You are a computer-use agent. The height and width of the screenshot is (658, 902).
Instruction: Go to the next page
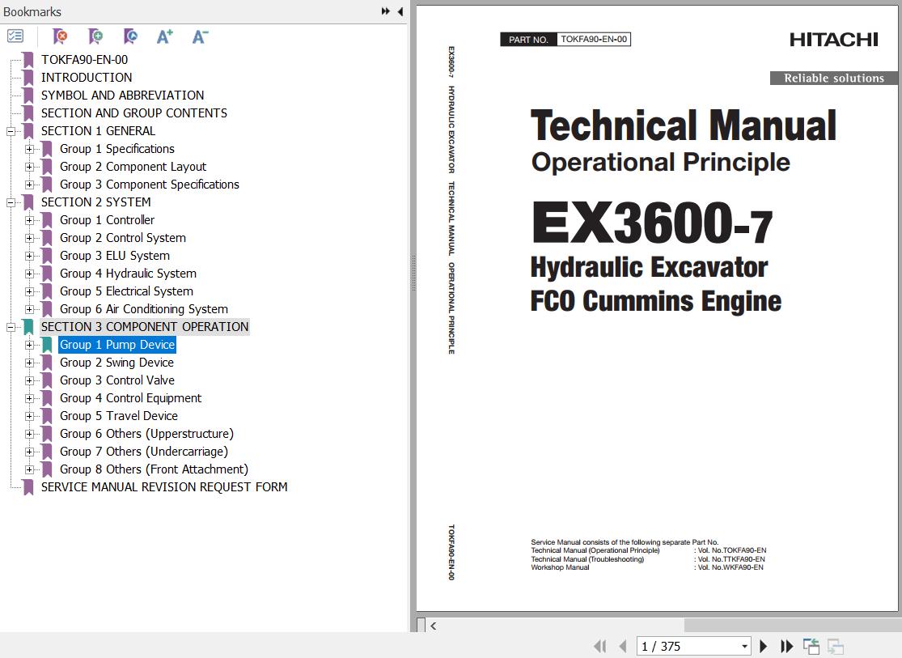(764, 647)
